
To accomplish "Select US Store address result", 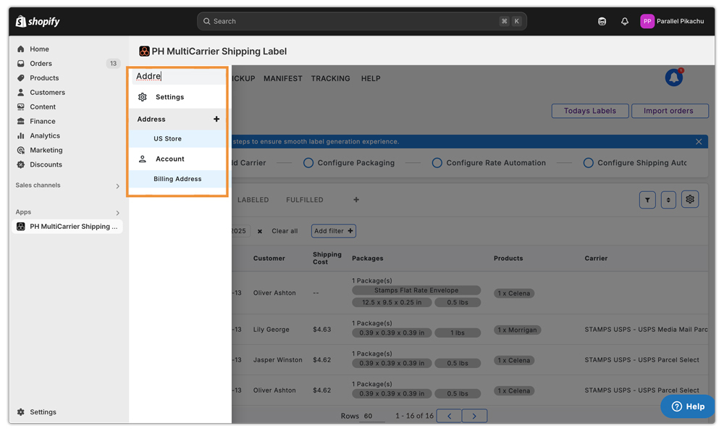I will click(x=177, y=138).
